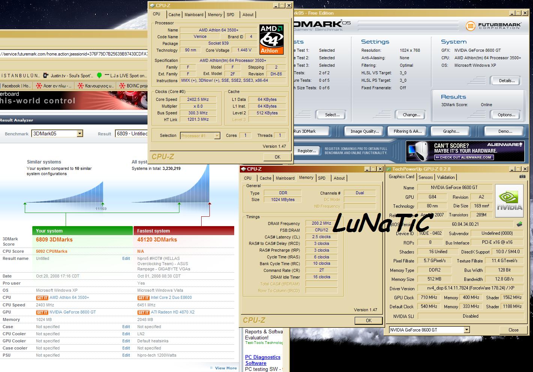Click the 45120 3DMarks fastest score
Screen dimensions: 533x372
tap(157, 240)
